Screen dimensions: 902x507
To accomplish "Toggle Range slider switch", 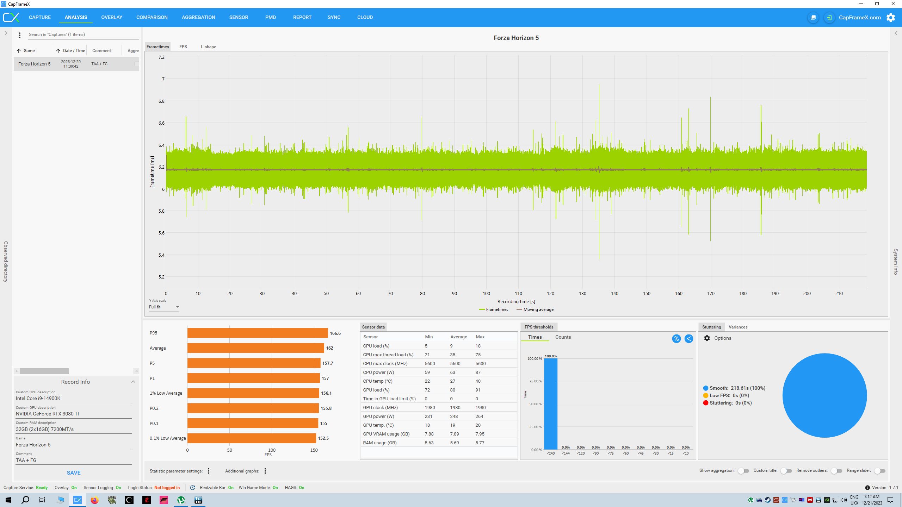I will [x=880, y=471].
